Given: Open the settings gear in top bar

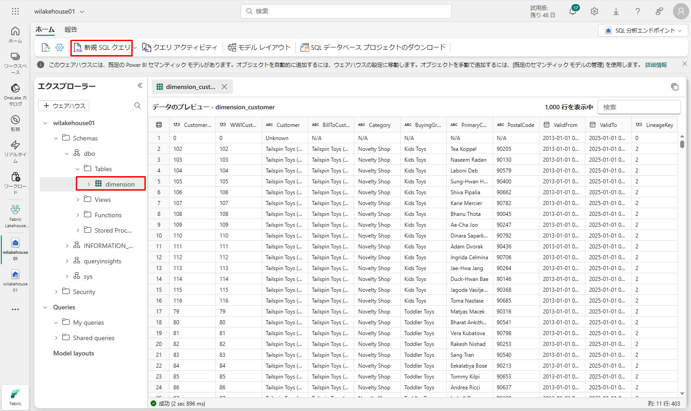Looking at the screenshot, I should click(x=594, y=12).
